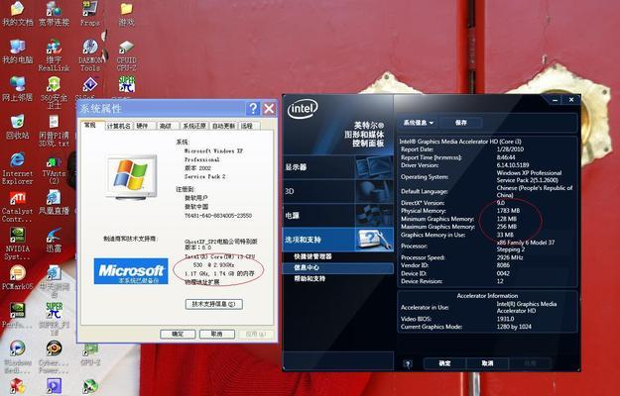Open 我的电脑 desktop icon

tap(18, 51)
